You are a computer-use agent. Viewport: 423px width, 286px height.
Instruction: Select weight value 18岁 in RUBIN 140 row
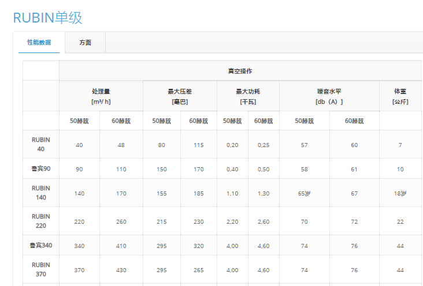pyautogui.click(x=400, y=194)
